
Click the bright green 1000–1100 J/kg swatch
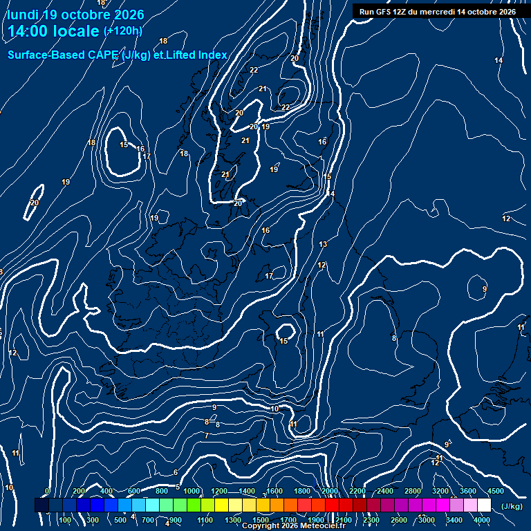[x=194, y=505]
